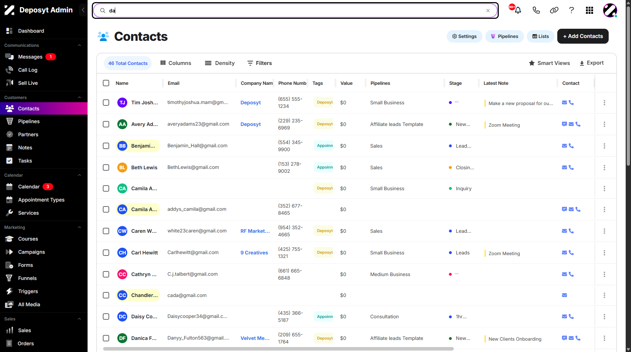The height and width of the screenshot is (352, 631).
Task: Click the link chain icon in header
Action: click(554, 10)
